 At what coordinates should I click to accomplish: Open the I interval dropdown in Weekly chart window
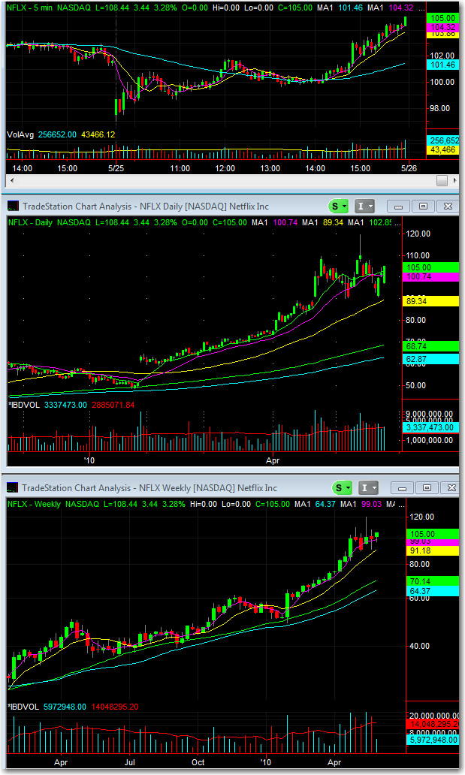[369, 488]
